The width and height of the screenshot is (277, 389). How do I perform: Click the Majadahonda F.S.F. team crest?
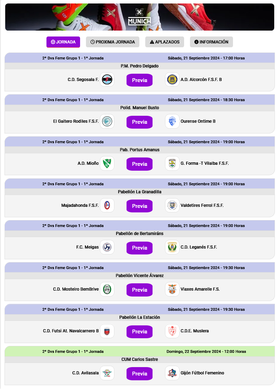click(107, 205)
